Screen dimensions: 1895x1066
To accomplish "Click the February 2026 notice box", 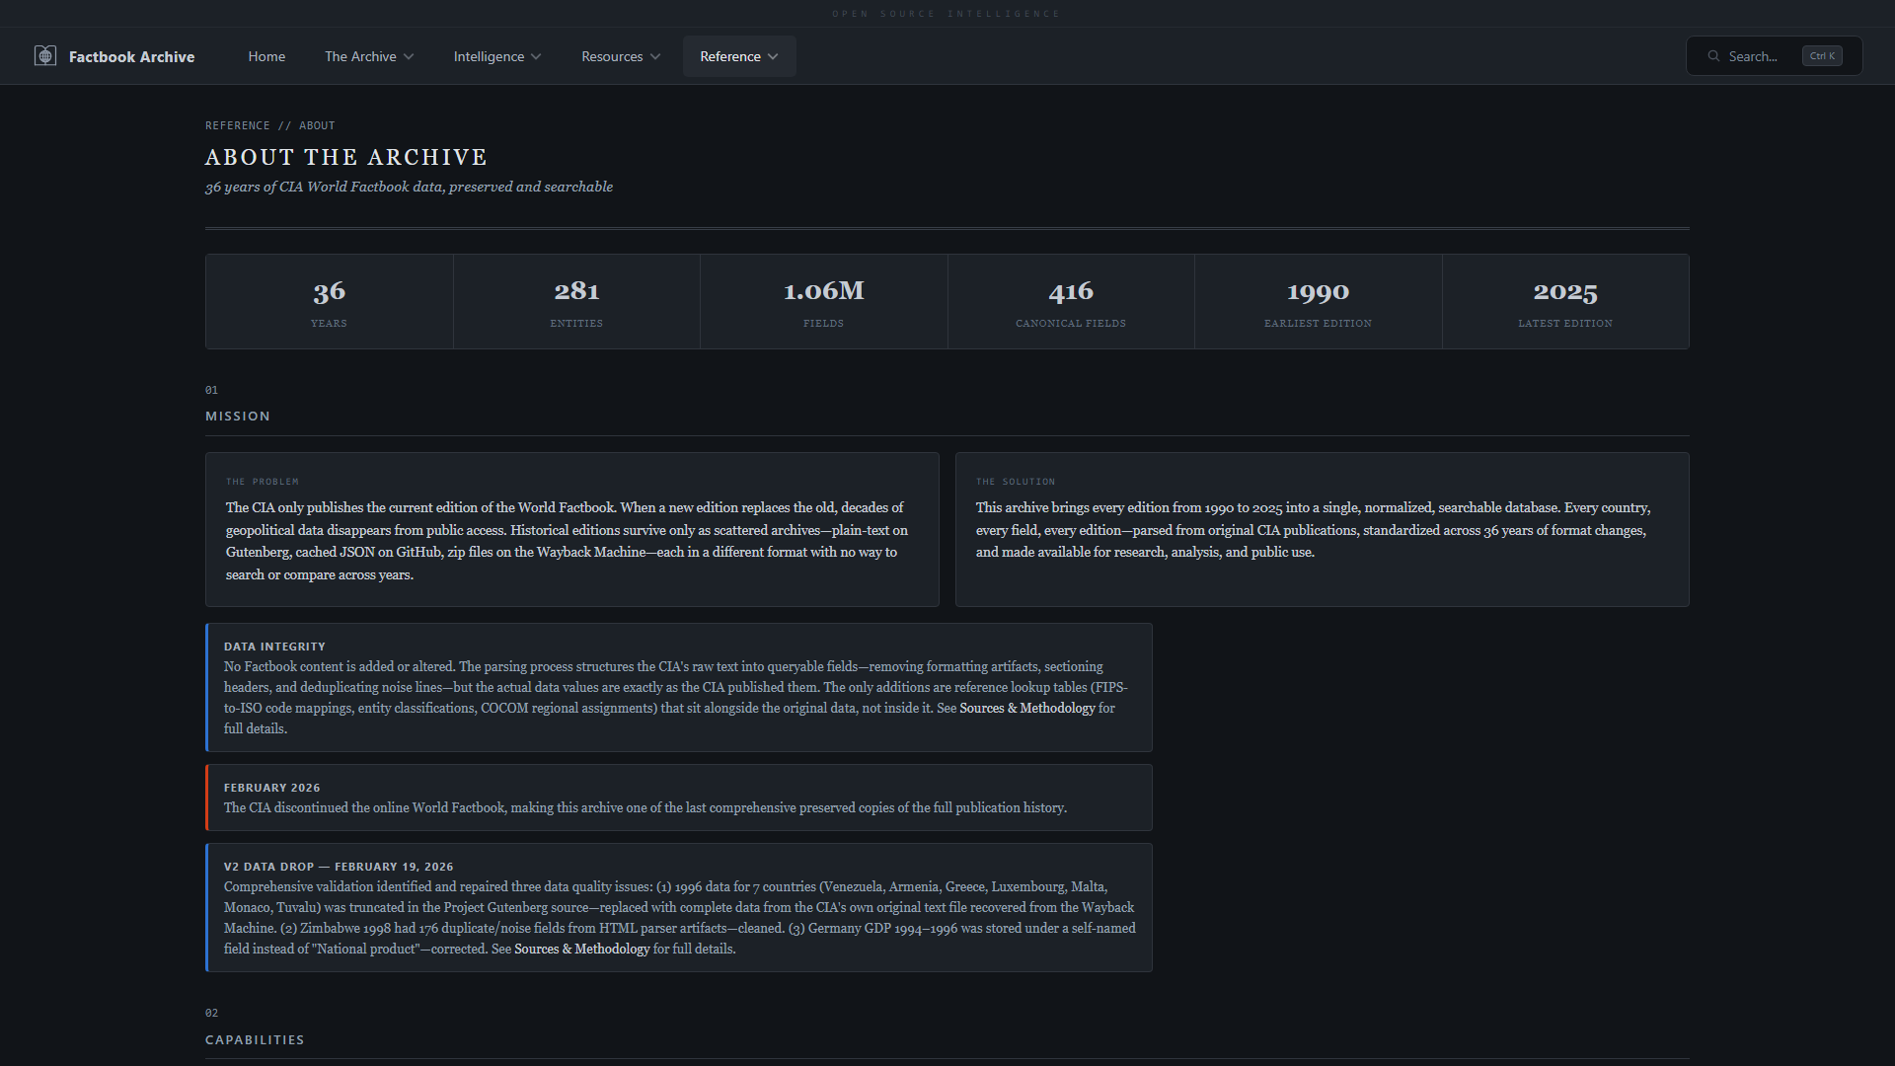I will coord(678,798).
